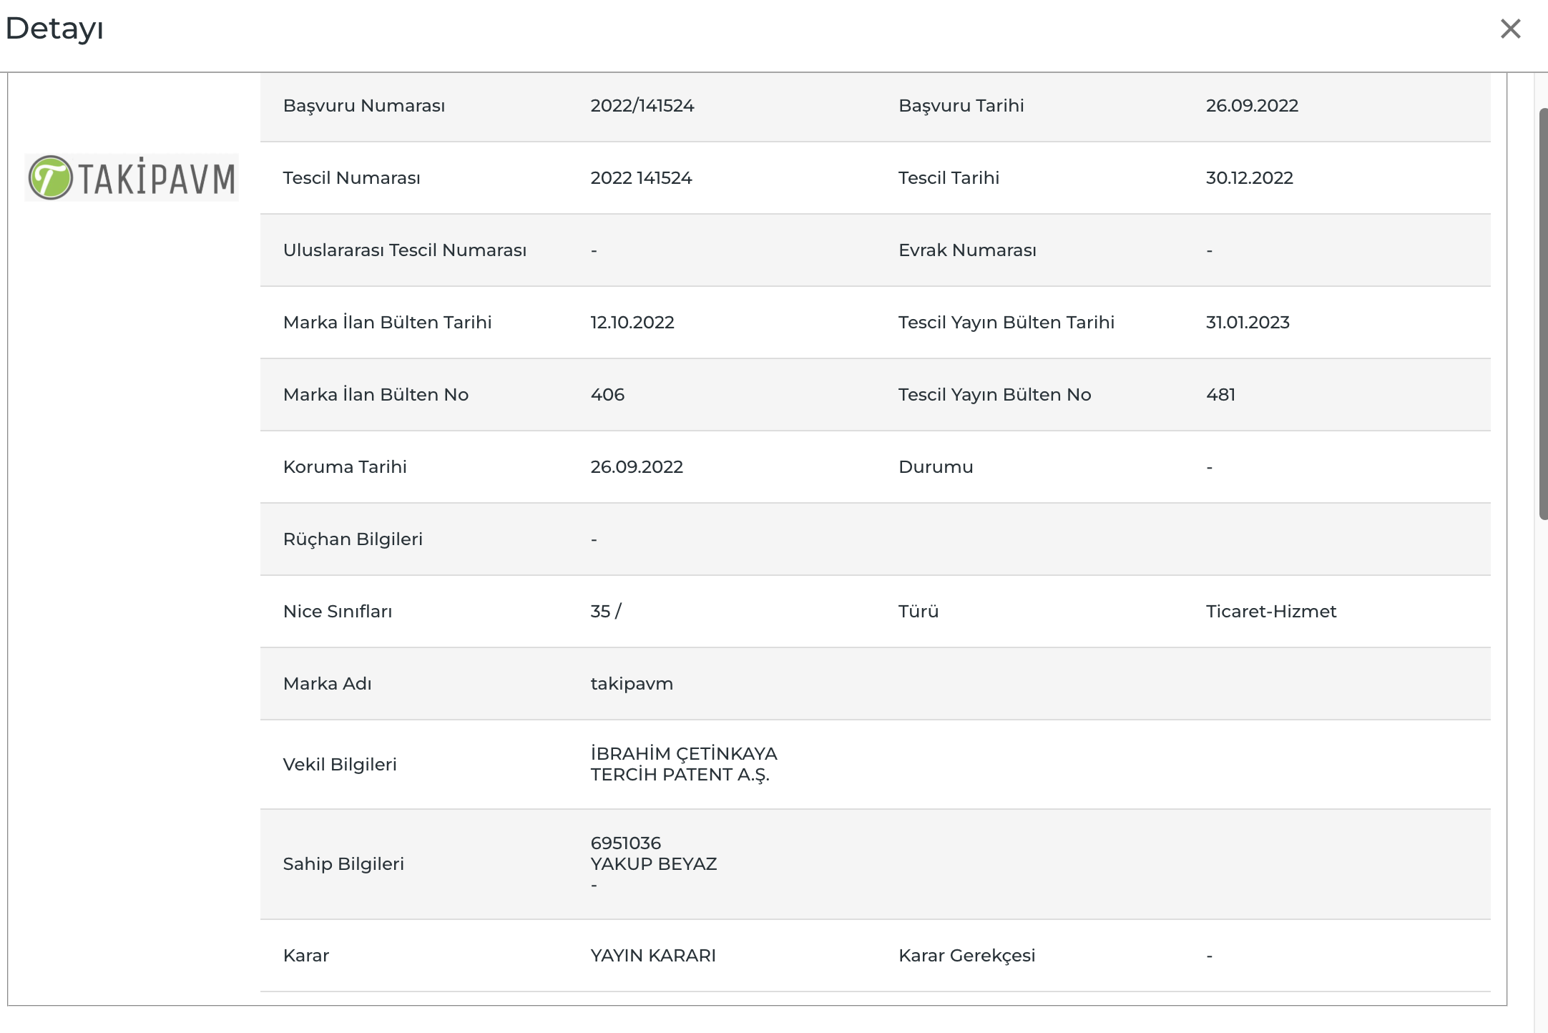Image resolution: width=1548 pixels, height=1033 pixels.
Task: Select the Koruma Tarihi date value
Action: coord(637,467)
